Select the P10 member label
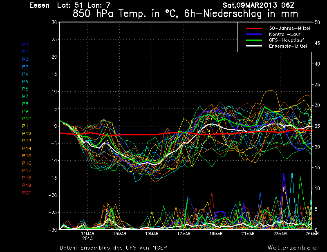Viewport: 327px width, 252px height. [27, 119]
